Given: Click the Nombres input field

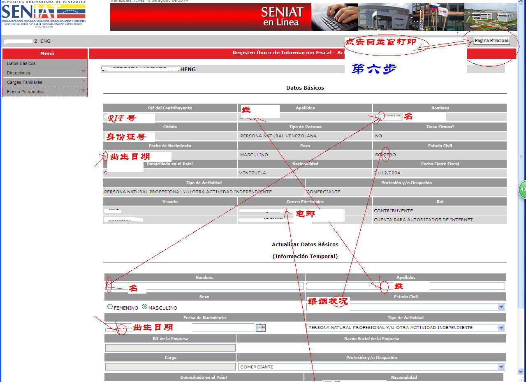Looking at the screenshot, I should 204,286.
